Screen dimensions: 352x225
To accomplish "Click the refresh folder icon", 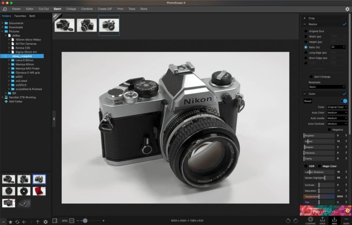I will pos(17,221).
